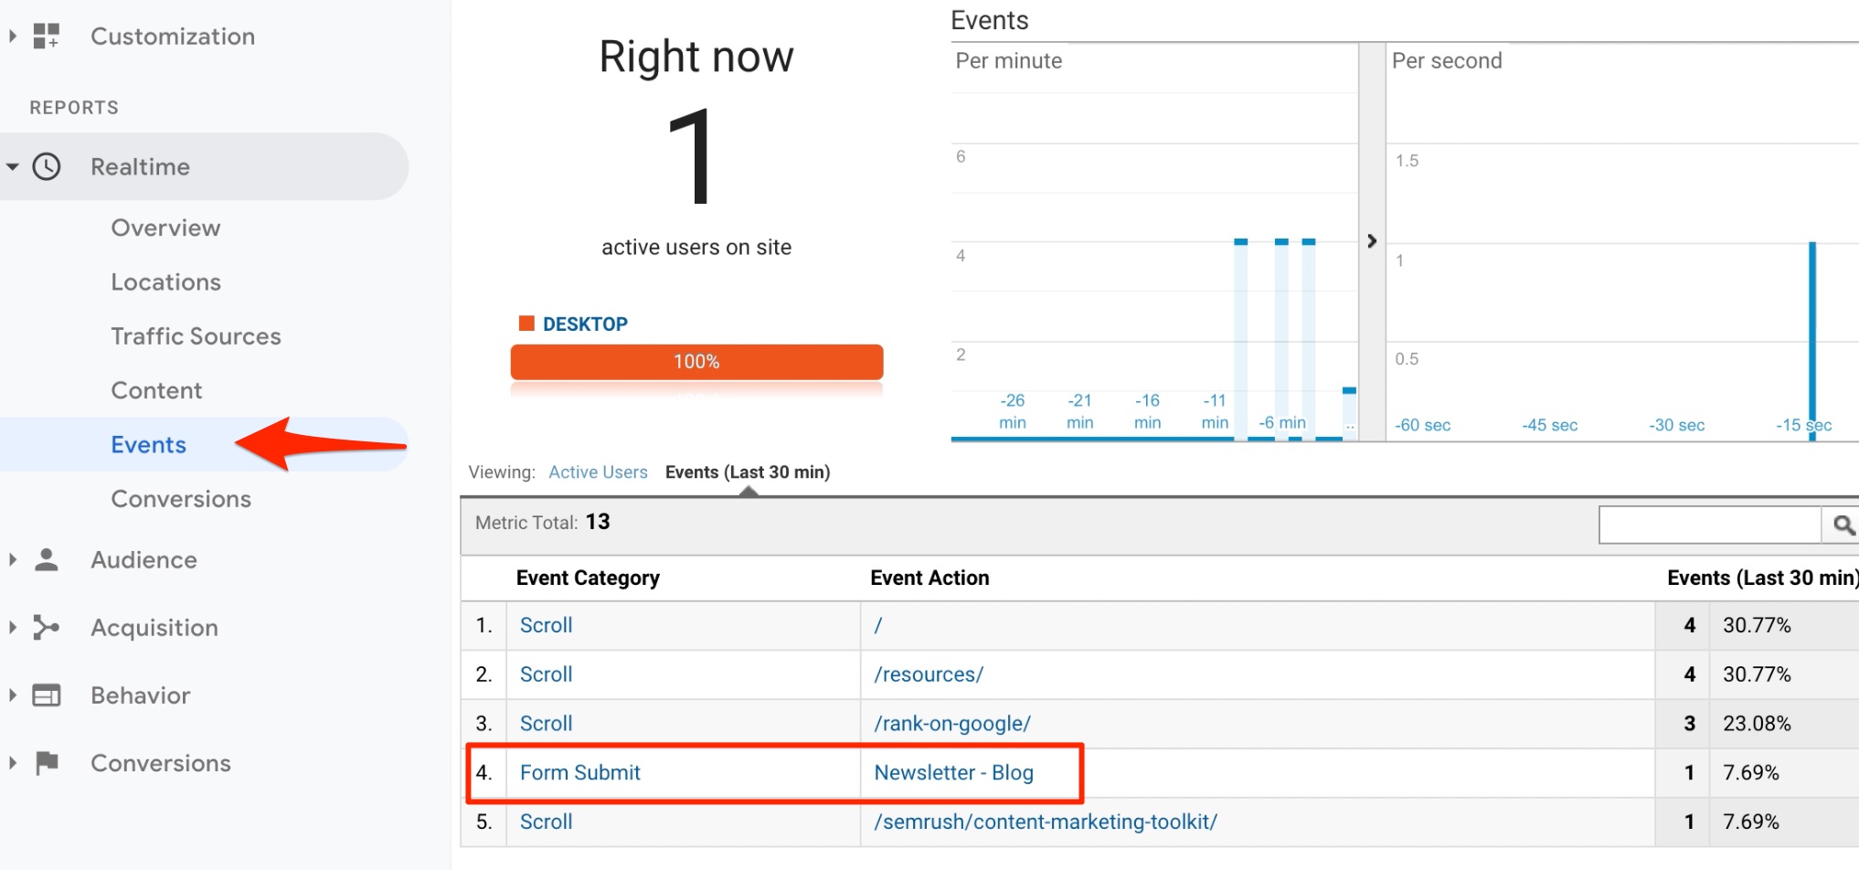1859x870 pixels.
Task: Open Scroll category in /resources/ row
Action: tap(546, 674)
